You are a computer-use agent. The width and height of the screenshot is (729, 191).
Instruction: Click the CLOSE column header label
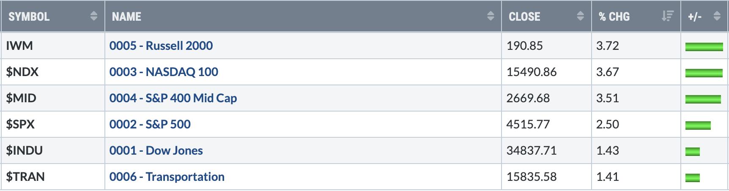coord(524,16)
